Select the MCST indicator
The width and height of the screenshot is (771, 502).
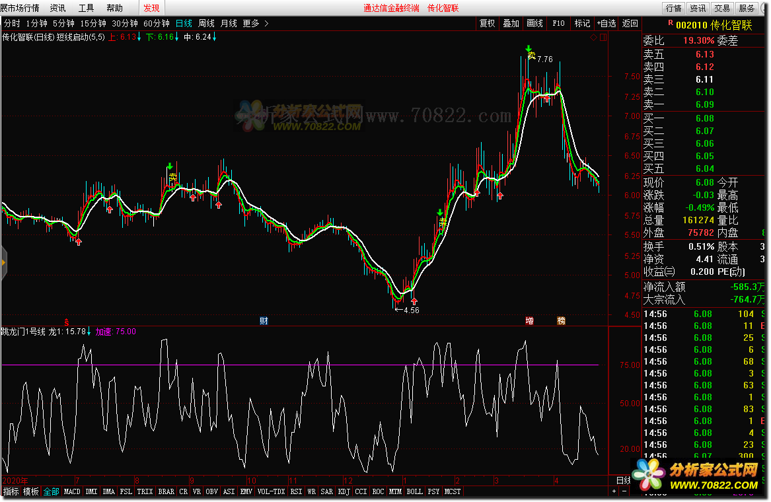[x=453, y=491]
